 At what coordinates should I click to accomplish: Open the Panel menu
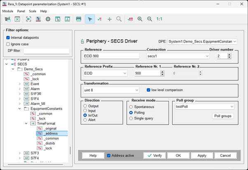[x=21, y=11]
